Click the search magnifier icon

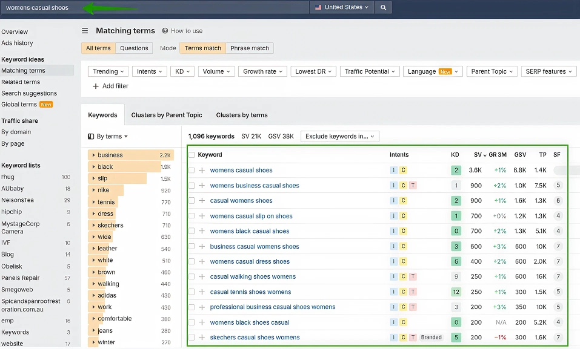383,7
